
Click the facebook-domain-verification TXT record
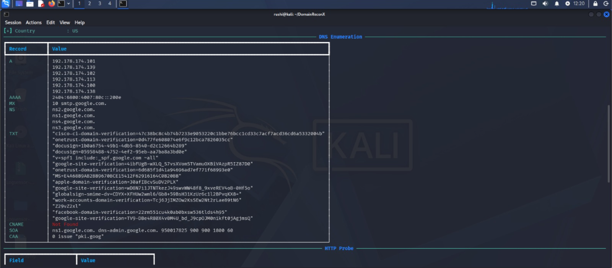pos(140,212)
